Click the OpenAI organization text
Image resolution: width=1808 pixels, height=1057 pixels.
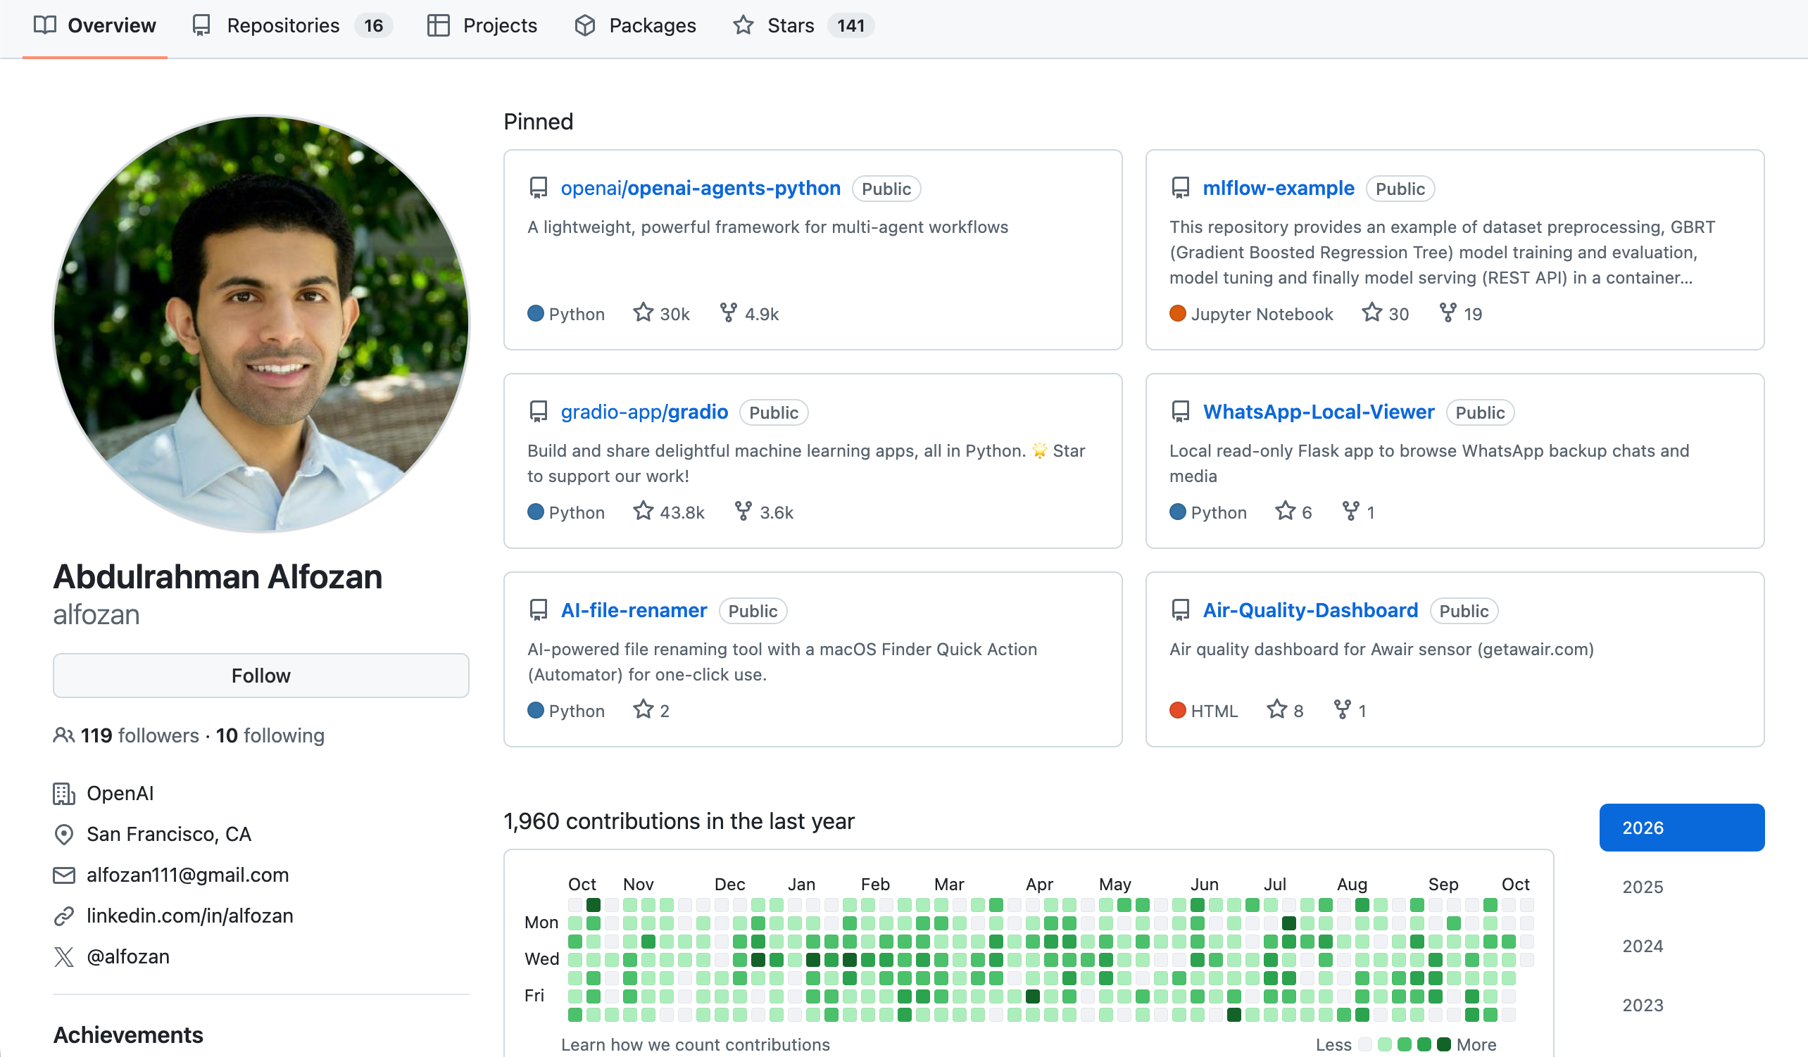tap(120, 793)
